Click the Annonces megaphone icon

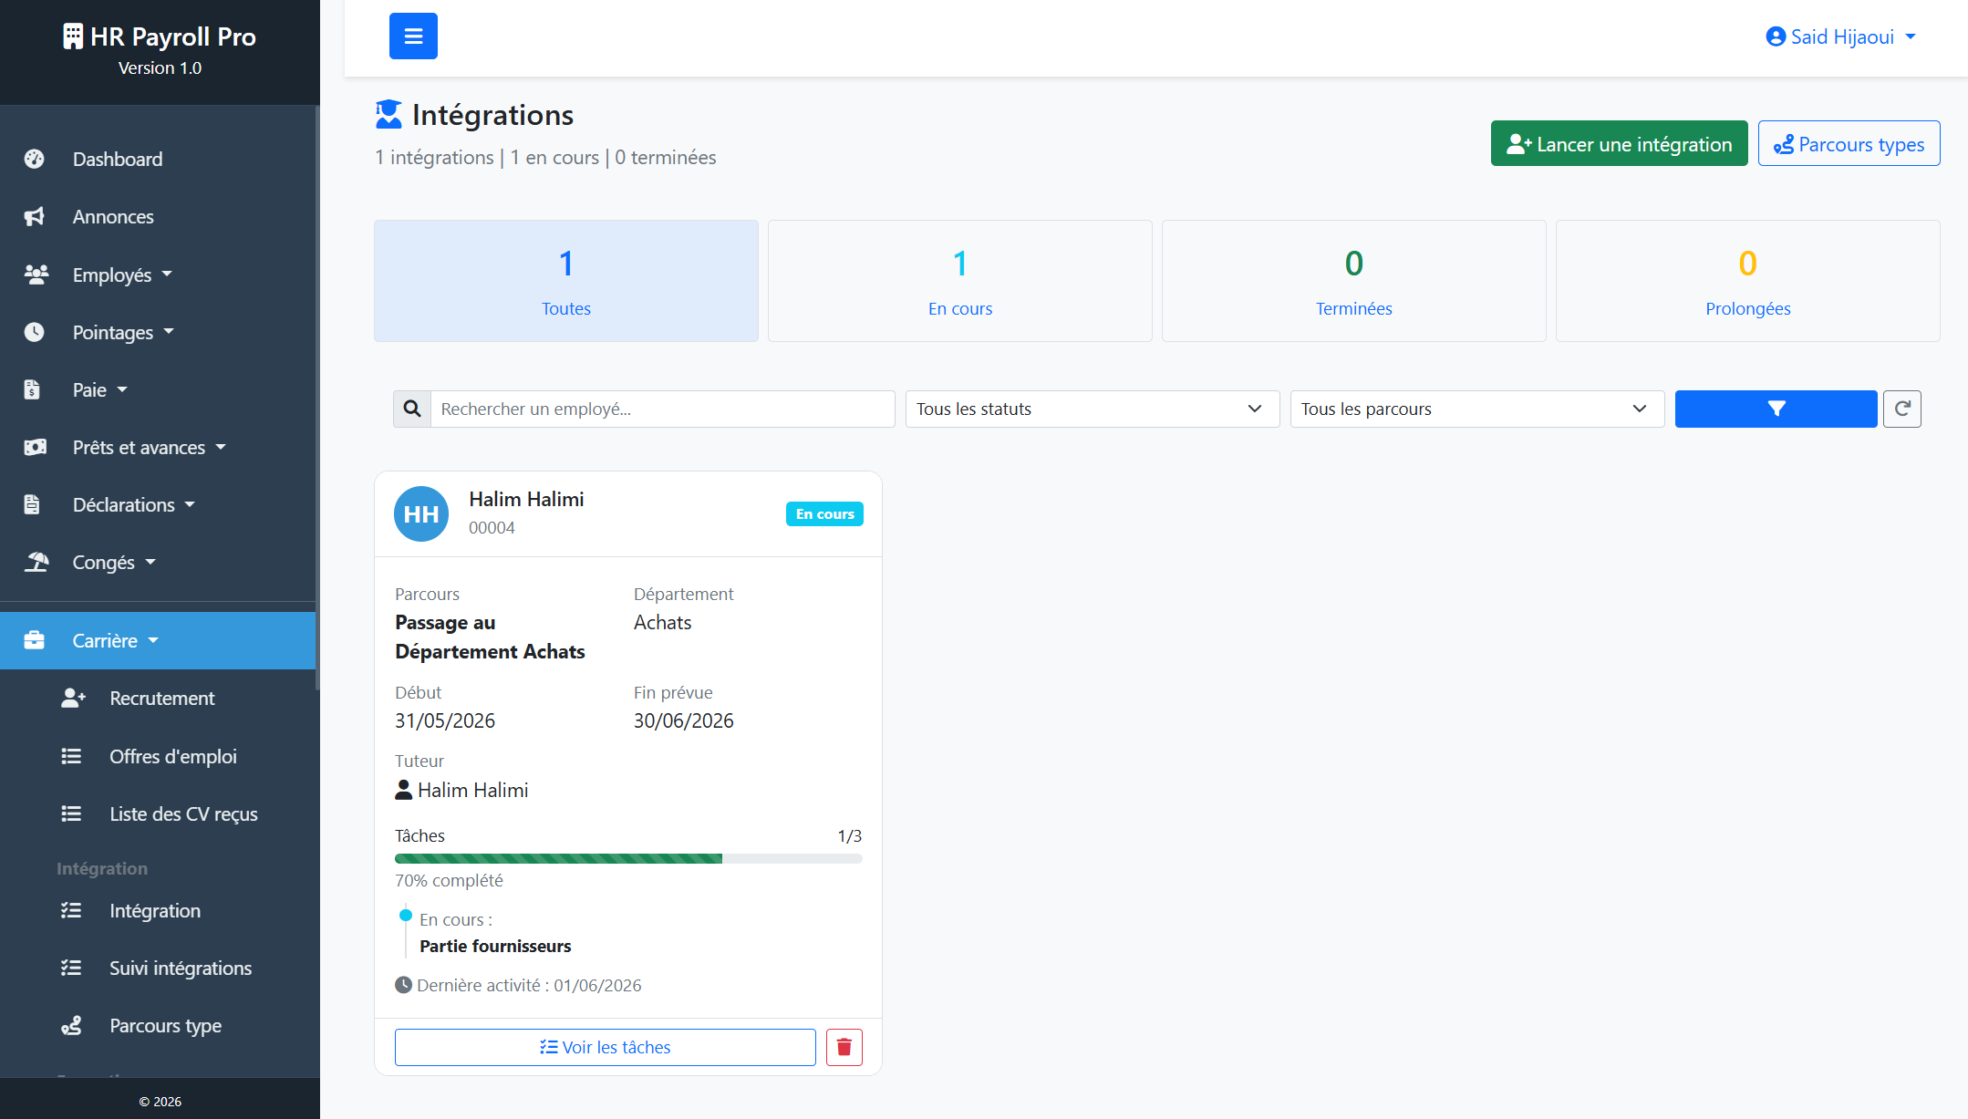(35, 216)
